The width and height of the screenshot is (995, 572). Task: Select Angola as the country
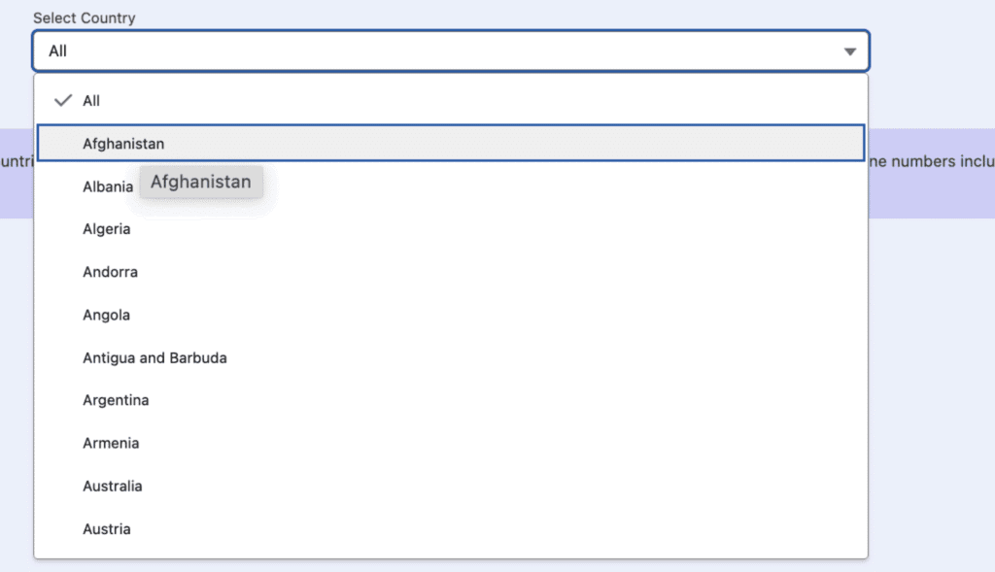point(106,315)
